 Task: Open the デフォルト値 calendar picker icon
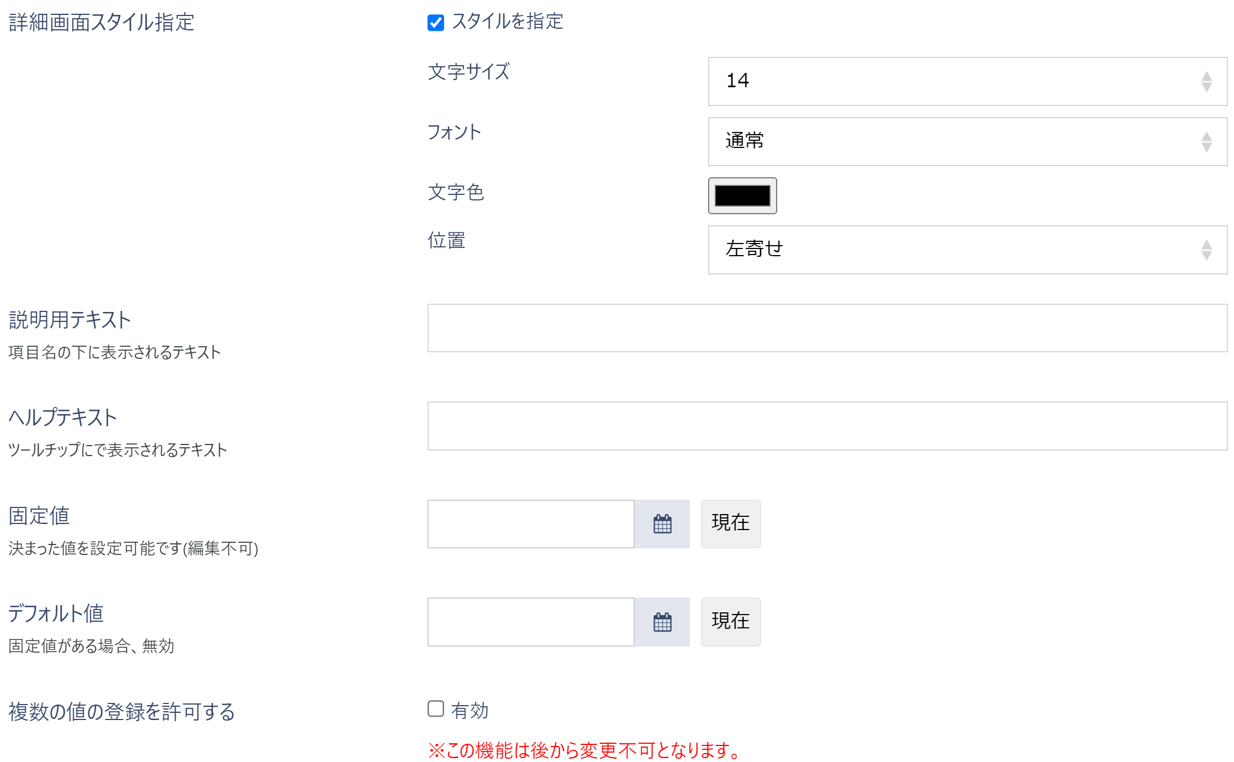click(662, 622)
